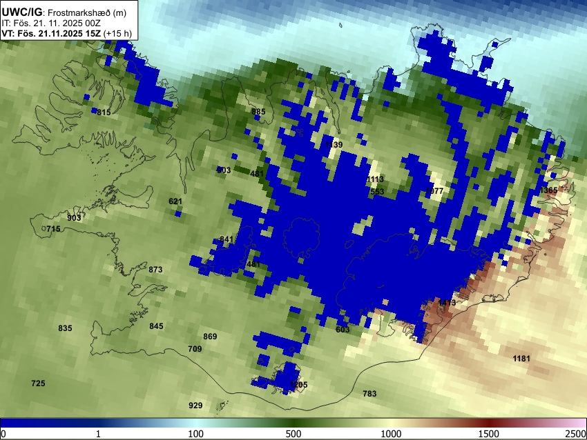This screenshot has height=440, width=587.
Task: Click the 100 tick on the color scale
Action: (196, 434)
